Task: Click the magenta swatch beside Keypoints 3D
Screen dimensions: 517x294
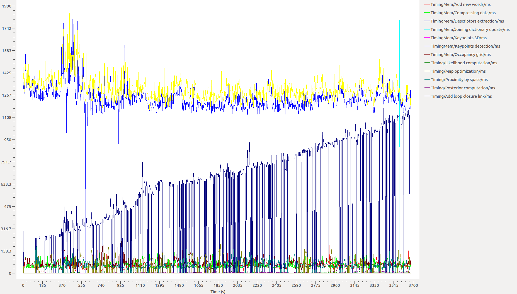Action: [427, 38]
